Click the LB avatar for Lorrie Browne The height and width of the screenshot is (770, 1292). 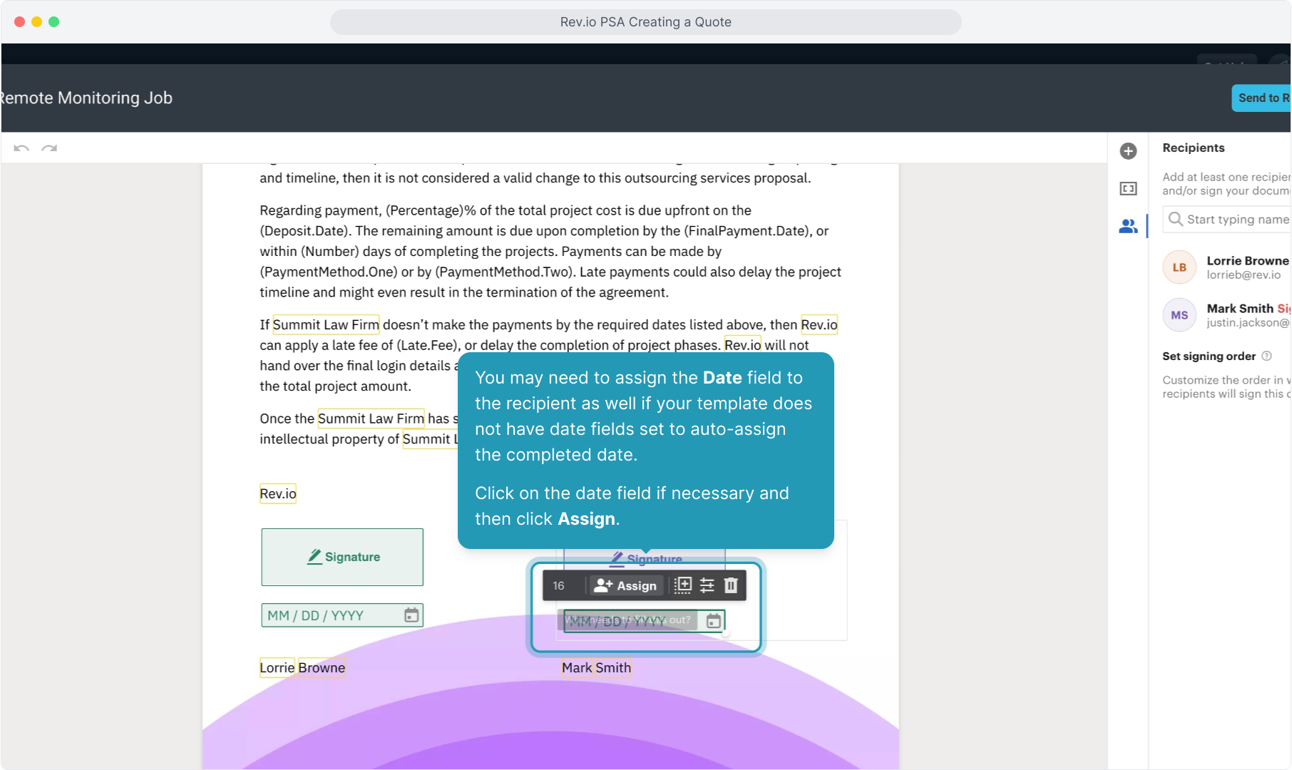[1179, 267]
